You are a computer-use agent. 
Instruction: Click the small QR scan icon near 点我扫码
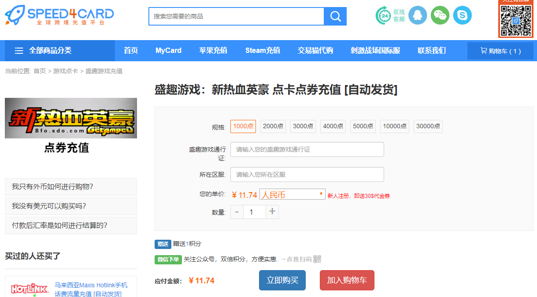tap(317, 259)
